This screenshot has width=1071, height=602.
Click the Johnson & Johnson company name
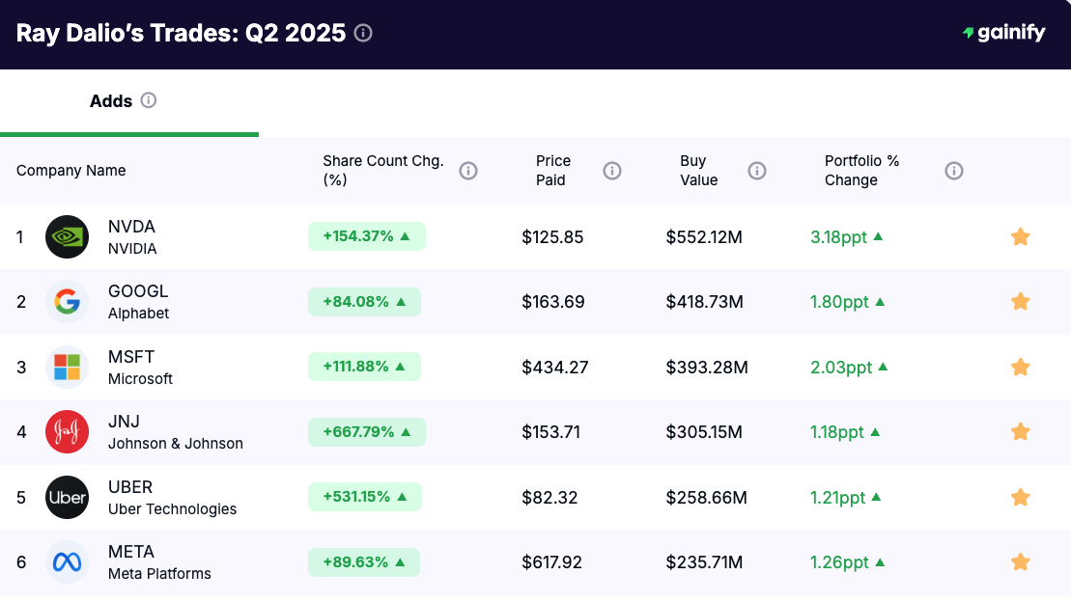[176, 444]
